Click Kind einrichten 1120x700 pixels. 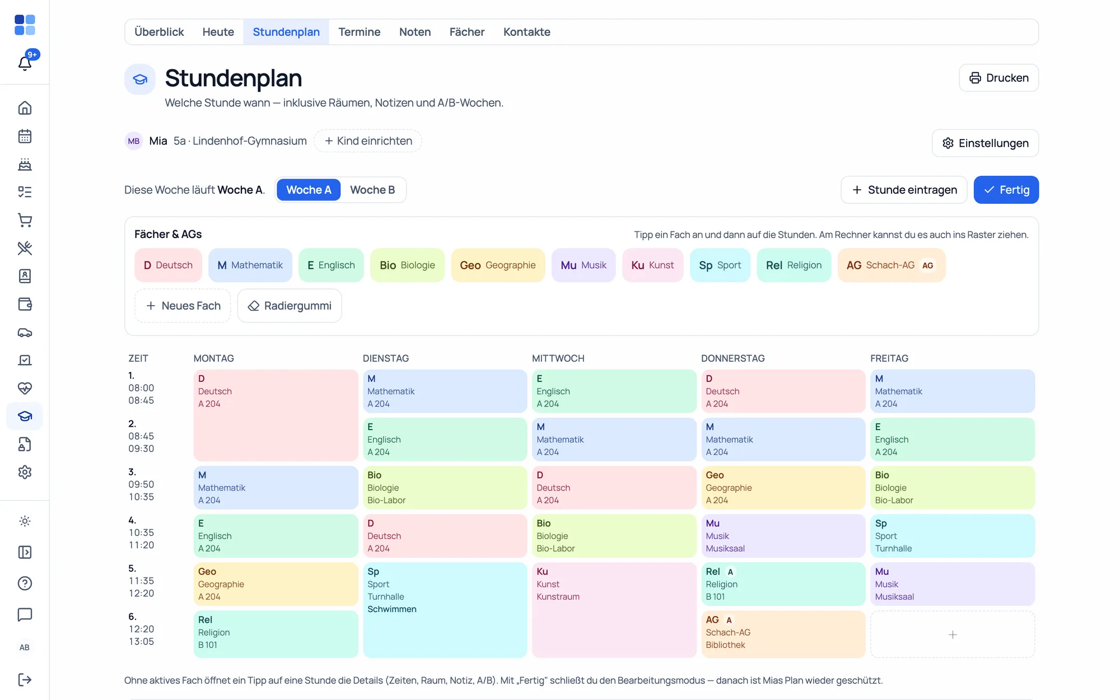368,141
